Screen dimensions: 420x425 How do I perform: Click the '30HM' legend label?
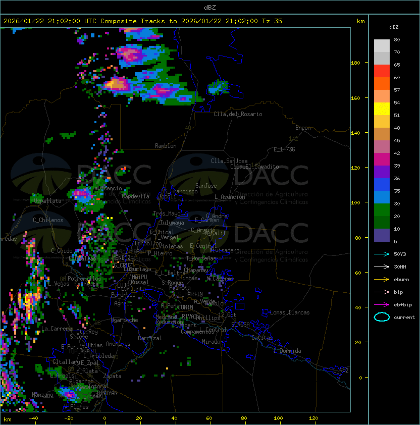pos(400,267)
